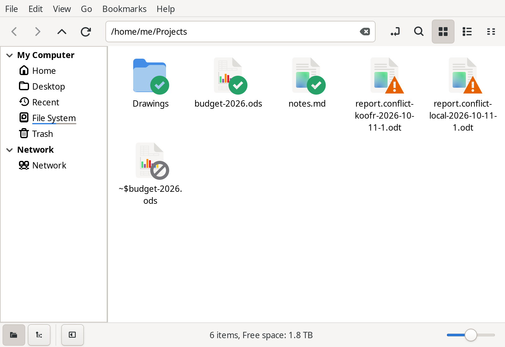Switch to list view
Viewport: 505px width, 347px height.
pyautogui.click(x=467, y=32)
